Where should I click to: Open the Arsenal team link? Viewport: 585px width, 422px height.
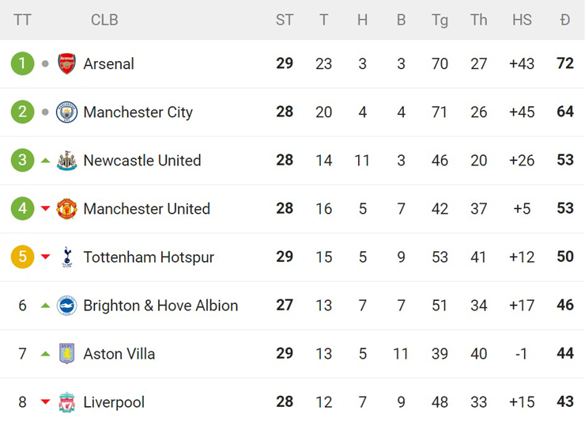point(108,64)
